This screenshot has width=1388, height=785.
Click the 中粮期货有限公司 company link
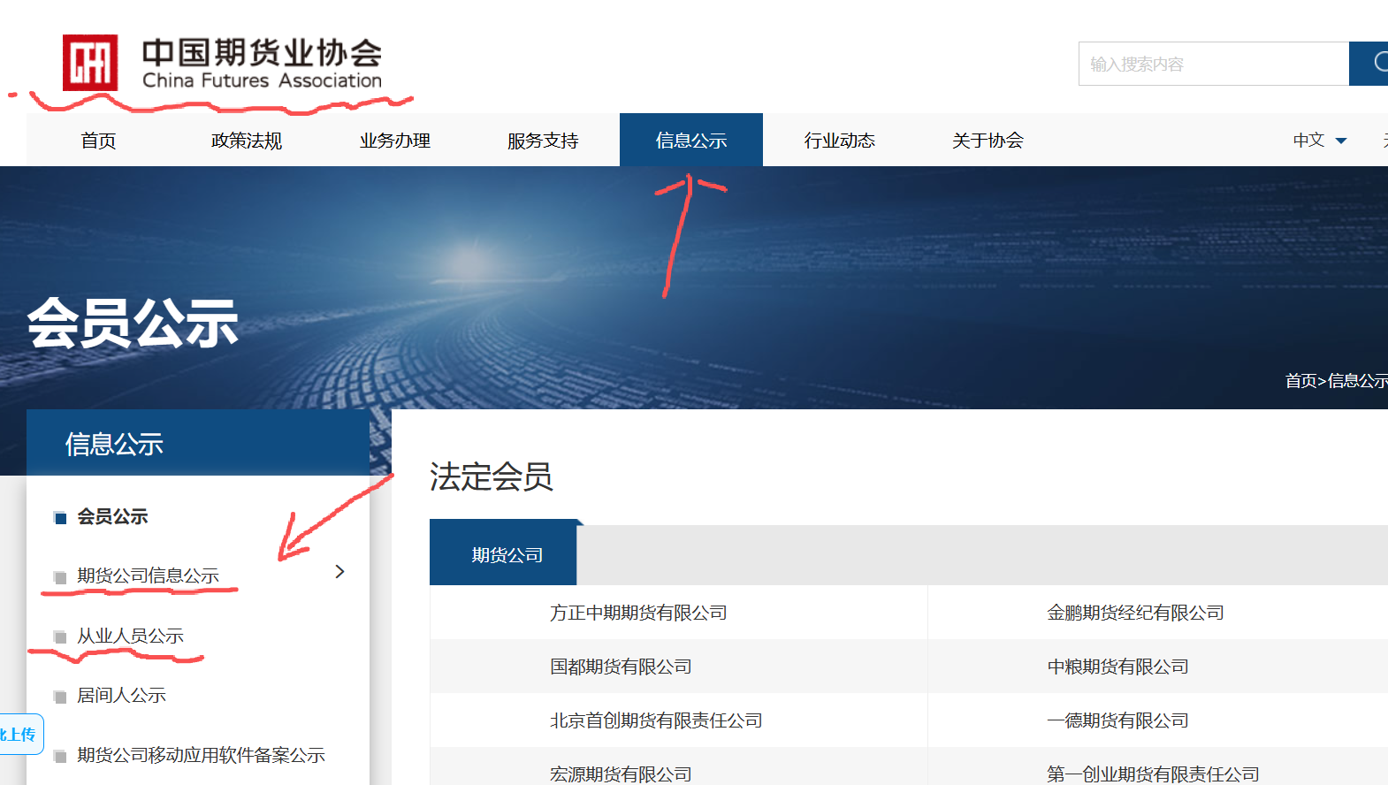click(1117, 667)
